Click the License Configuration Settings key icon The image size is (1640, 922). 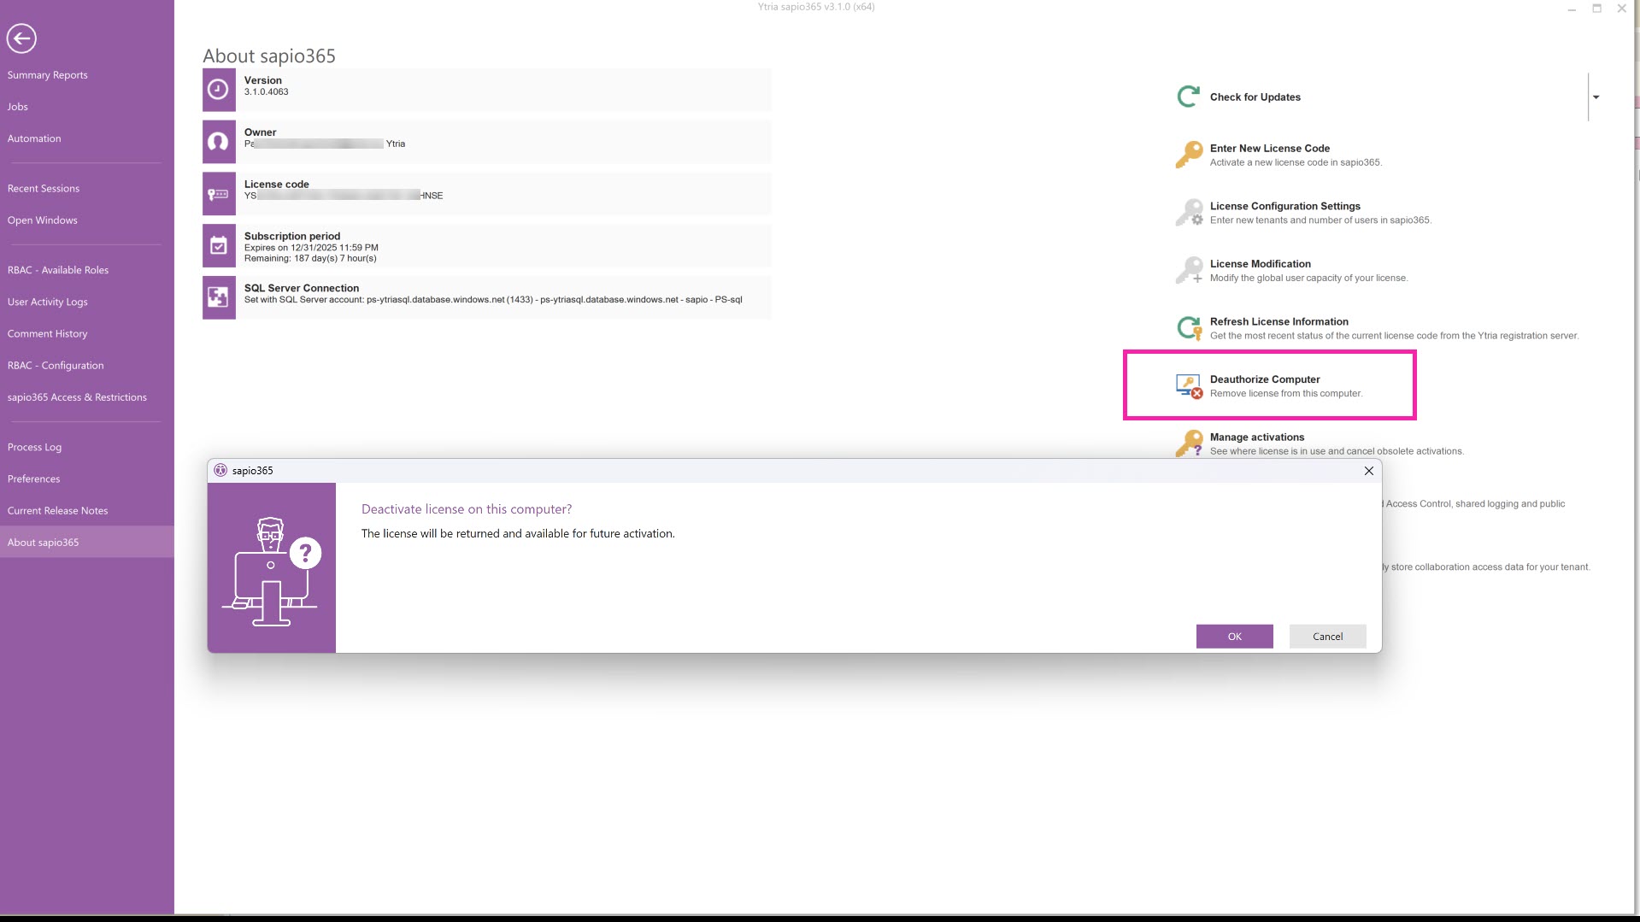(x=1188, y=213)
